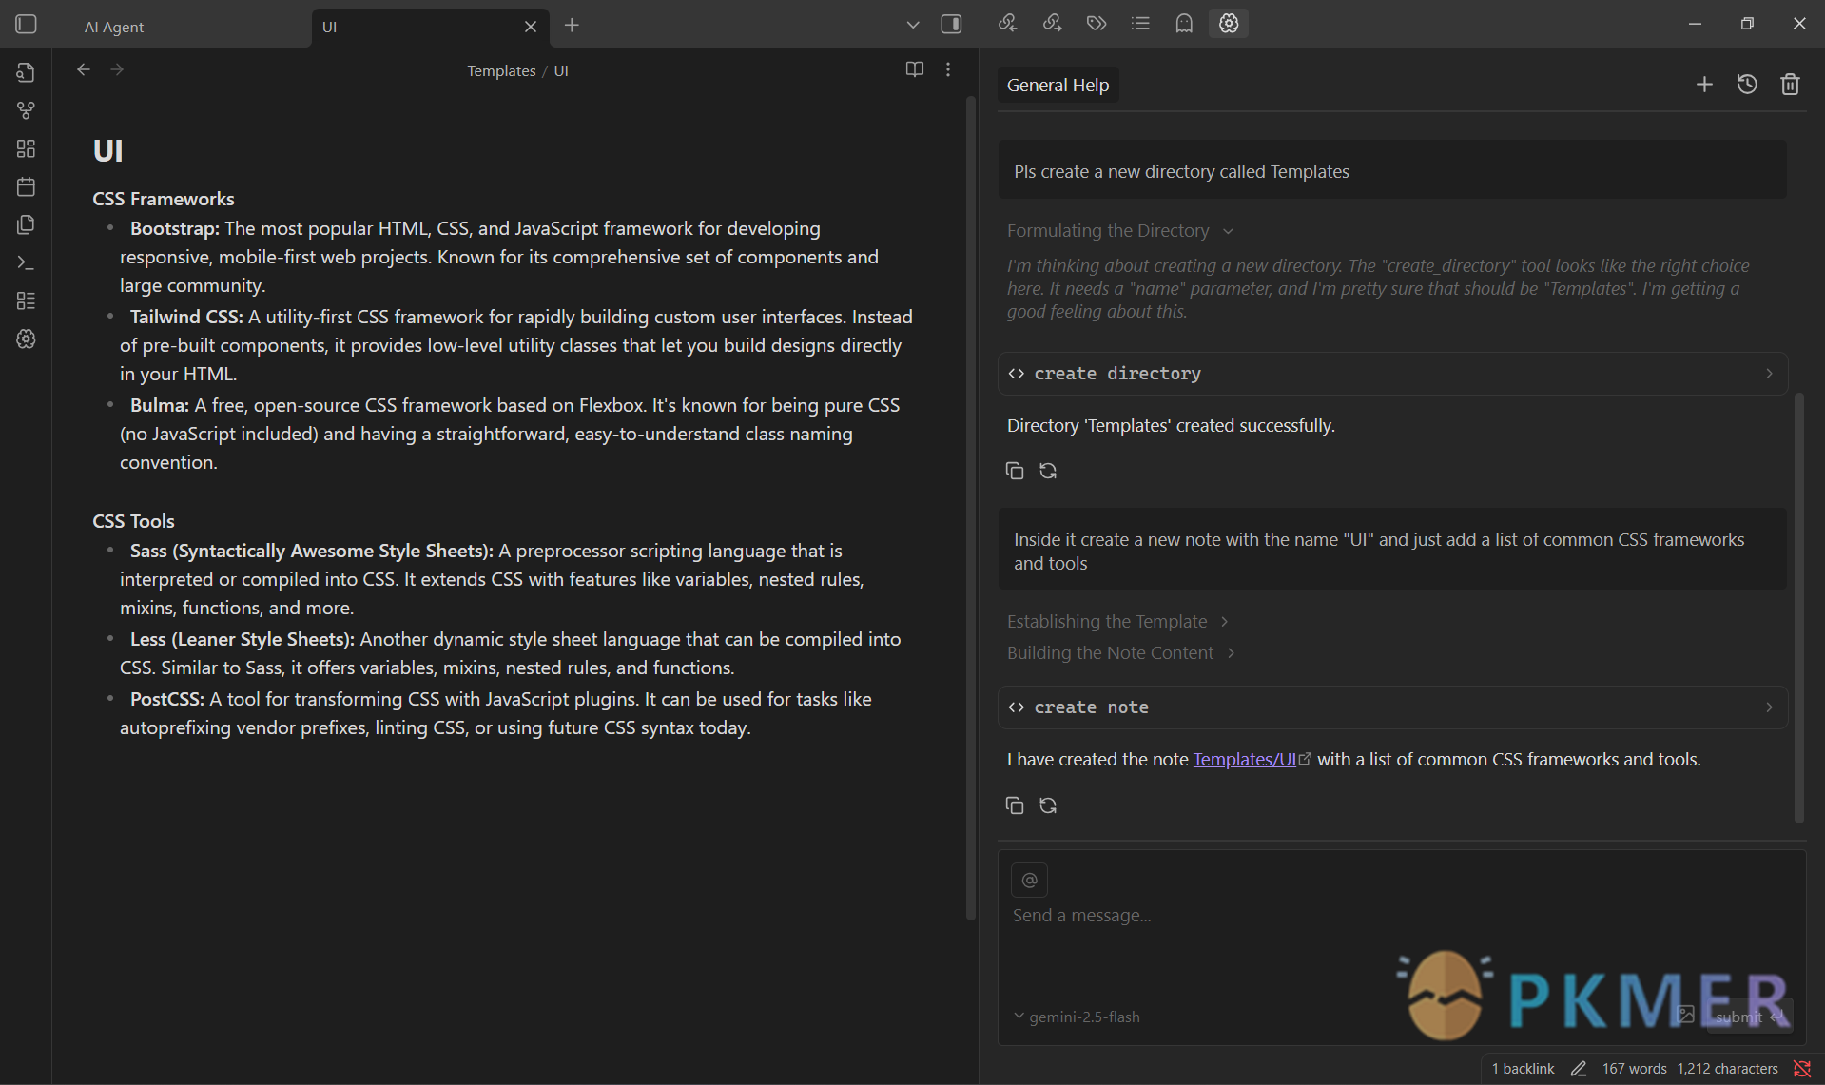Copy the Templates/UI response message
This screenshot has height=1085, width=1825.
click(1015, 805)
